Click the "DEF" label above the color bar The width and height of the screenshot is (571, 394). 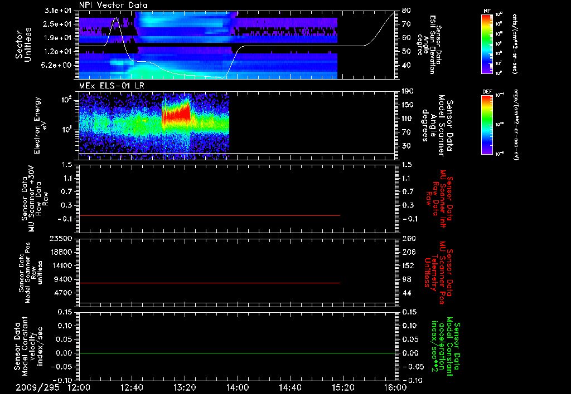[x=487, y=92]
